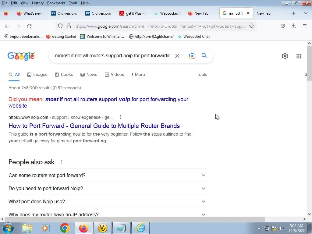
Task: Search by image camera icon
Action: [x=192, y=56]
